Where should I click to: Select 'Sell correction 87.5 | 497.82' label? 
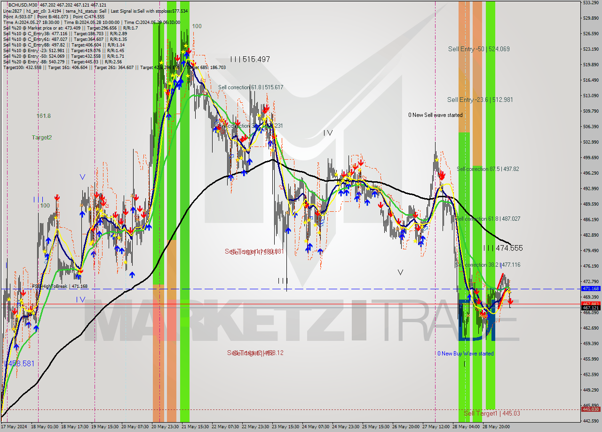[x=488, y=169]
